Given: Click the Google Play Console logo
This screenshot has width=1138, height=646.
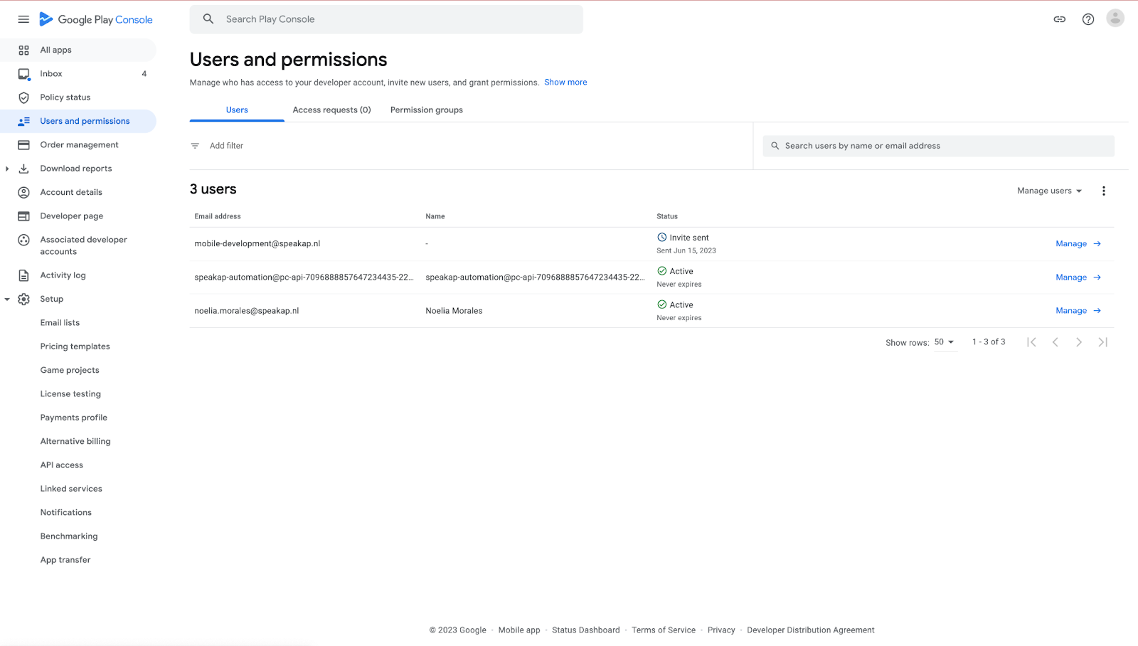Looking at the screenshot, I should click(x=96, y=19).
